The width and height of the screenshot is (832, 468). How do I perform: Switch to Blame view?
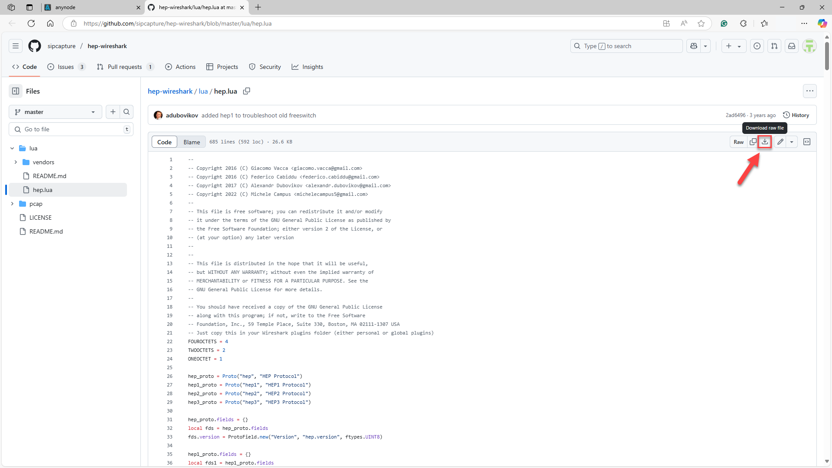192,142
